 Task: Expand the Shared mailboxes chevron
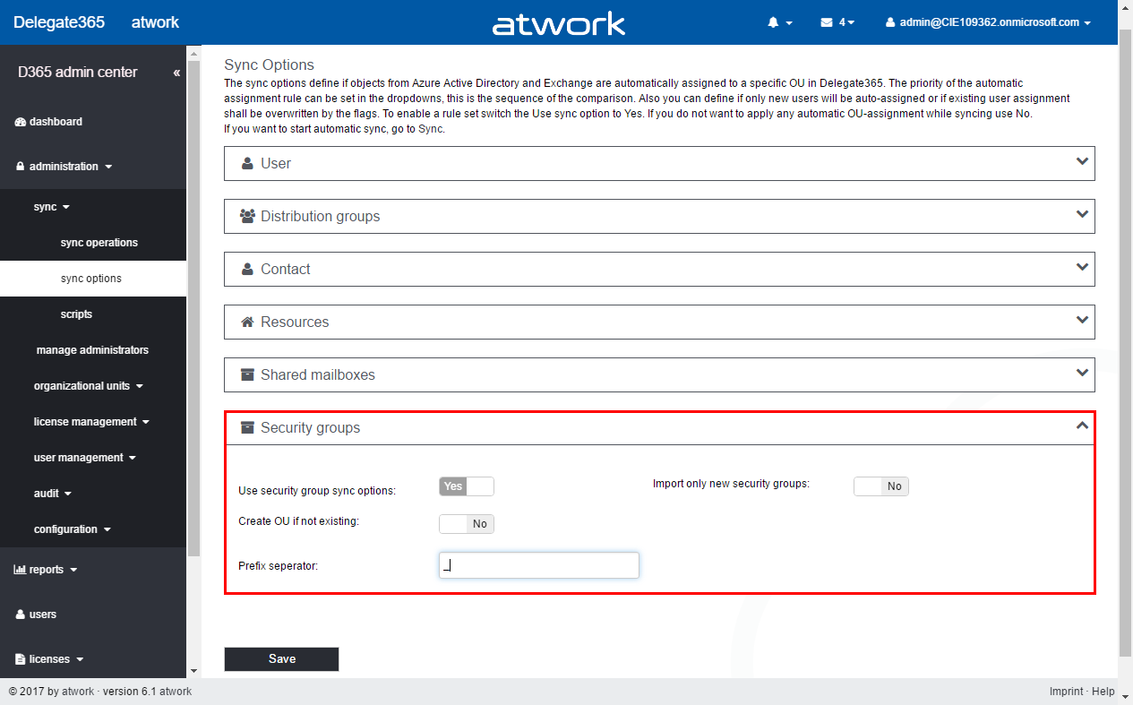click(1083, 373)
